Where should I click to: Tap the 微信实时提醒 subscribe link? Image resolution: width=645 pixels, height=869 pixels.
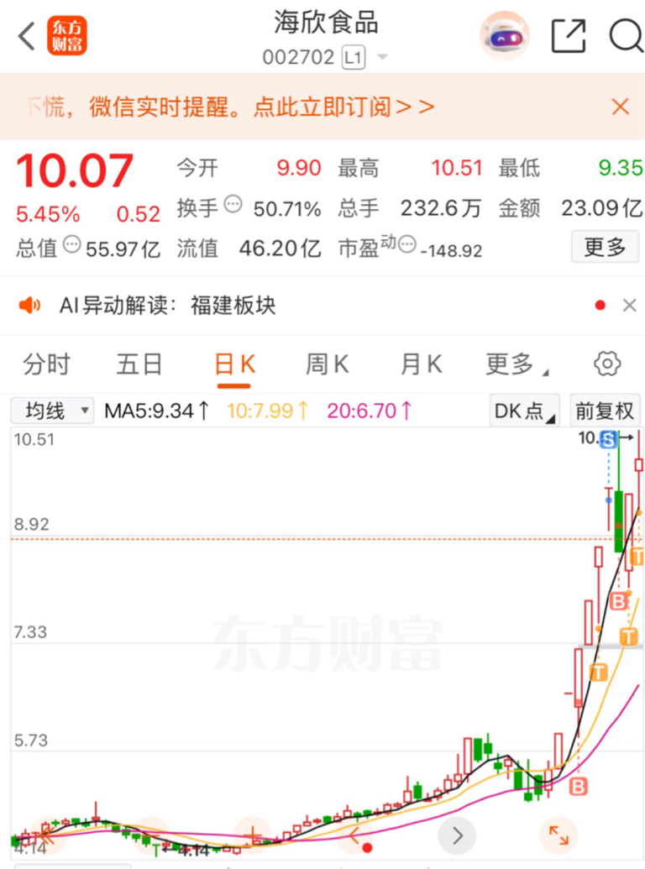click(x=261, y=107)
